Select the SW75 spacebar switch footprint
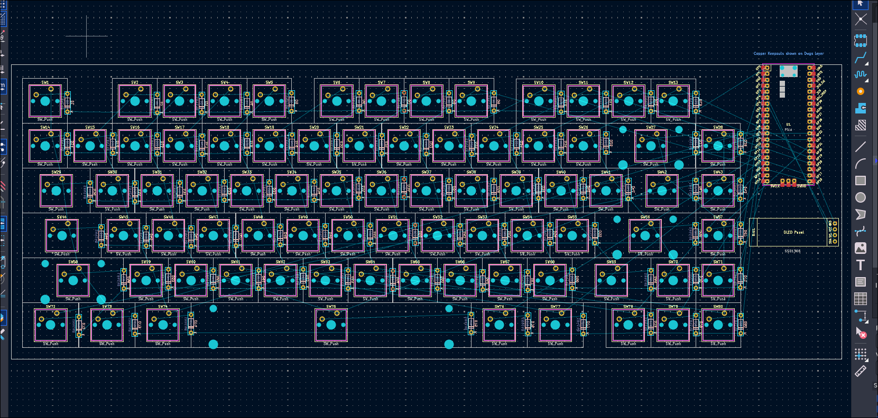 (331, 325)
